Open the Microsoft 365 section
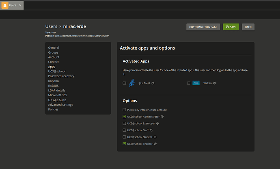Image resolution: width=280 pixels, height=169 pixels. pos(58,95)
